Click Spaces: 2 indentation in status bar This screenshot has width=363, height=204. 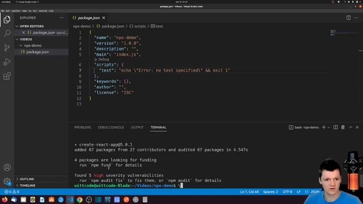coord(271,192)
